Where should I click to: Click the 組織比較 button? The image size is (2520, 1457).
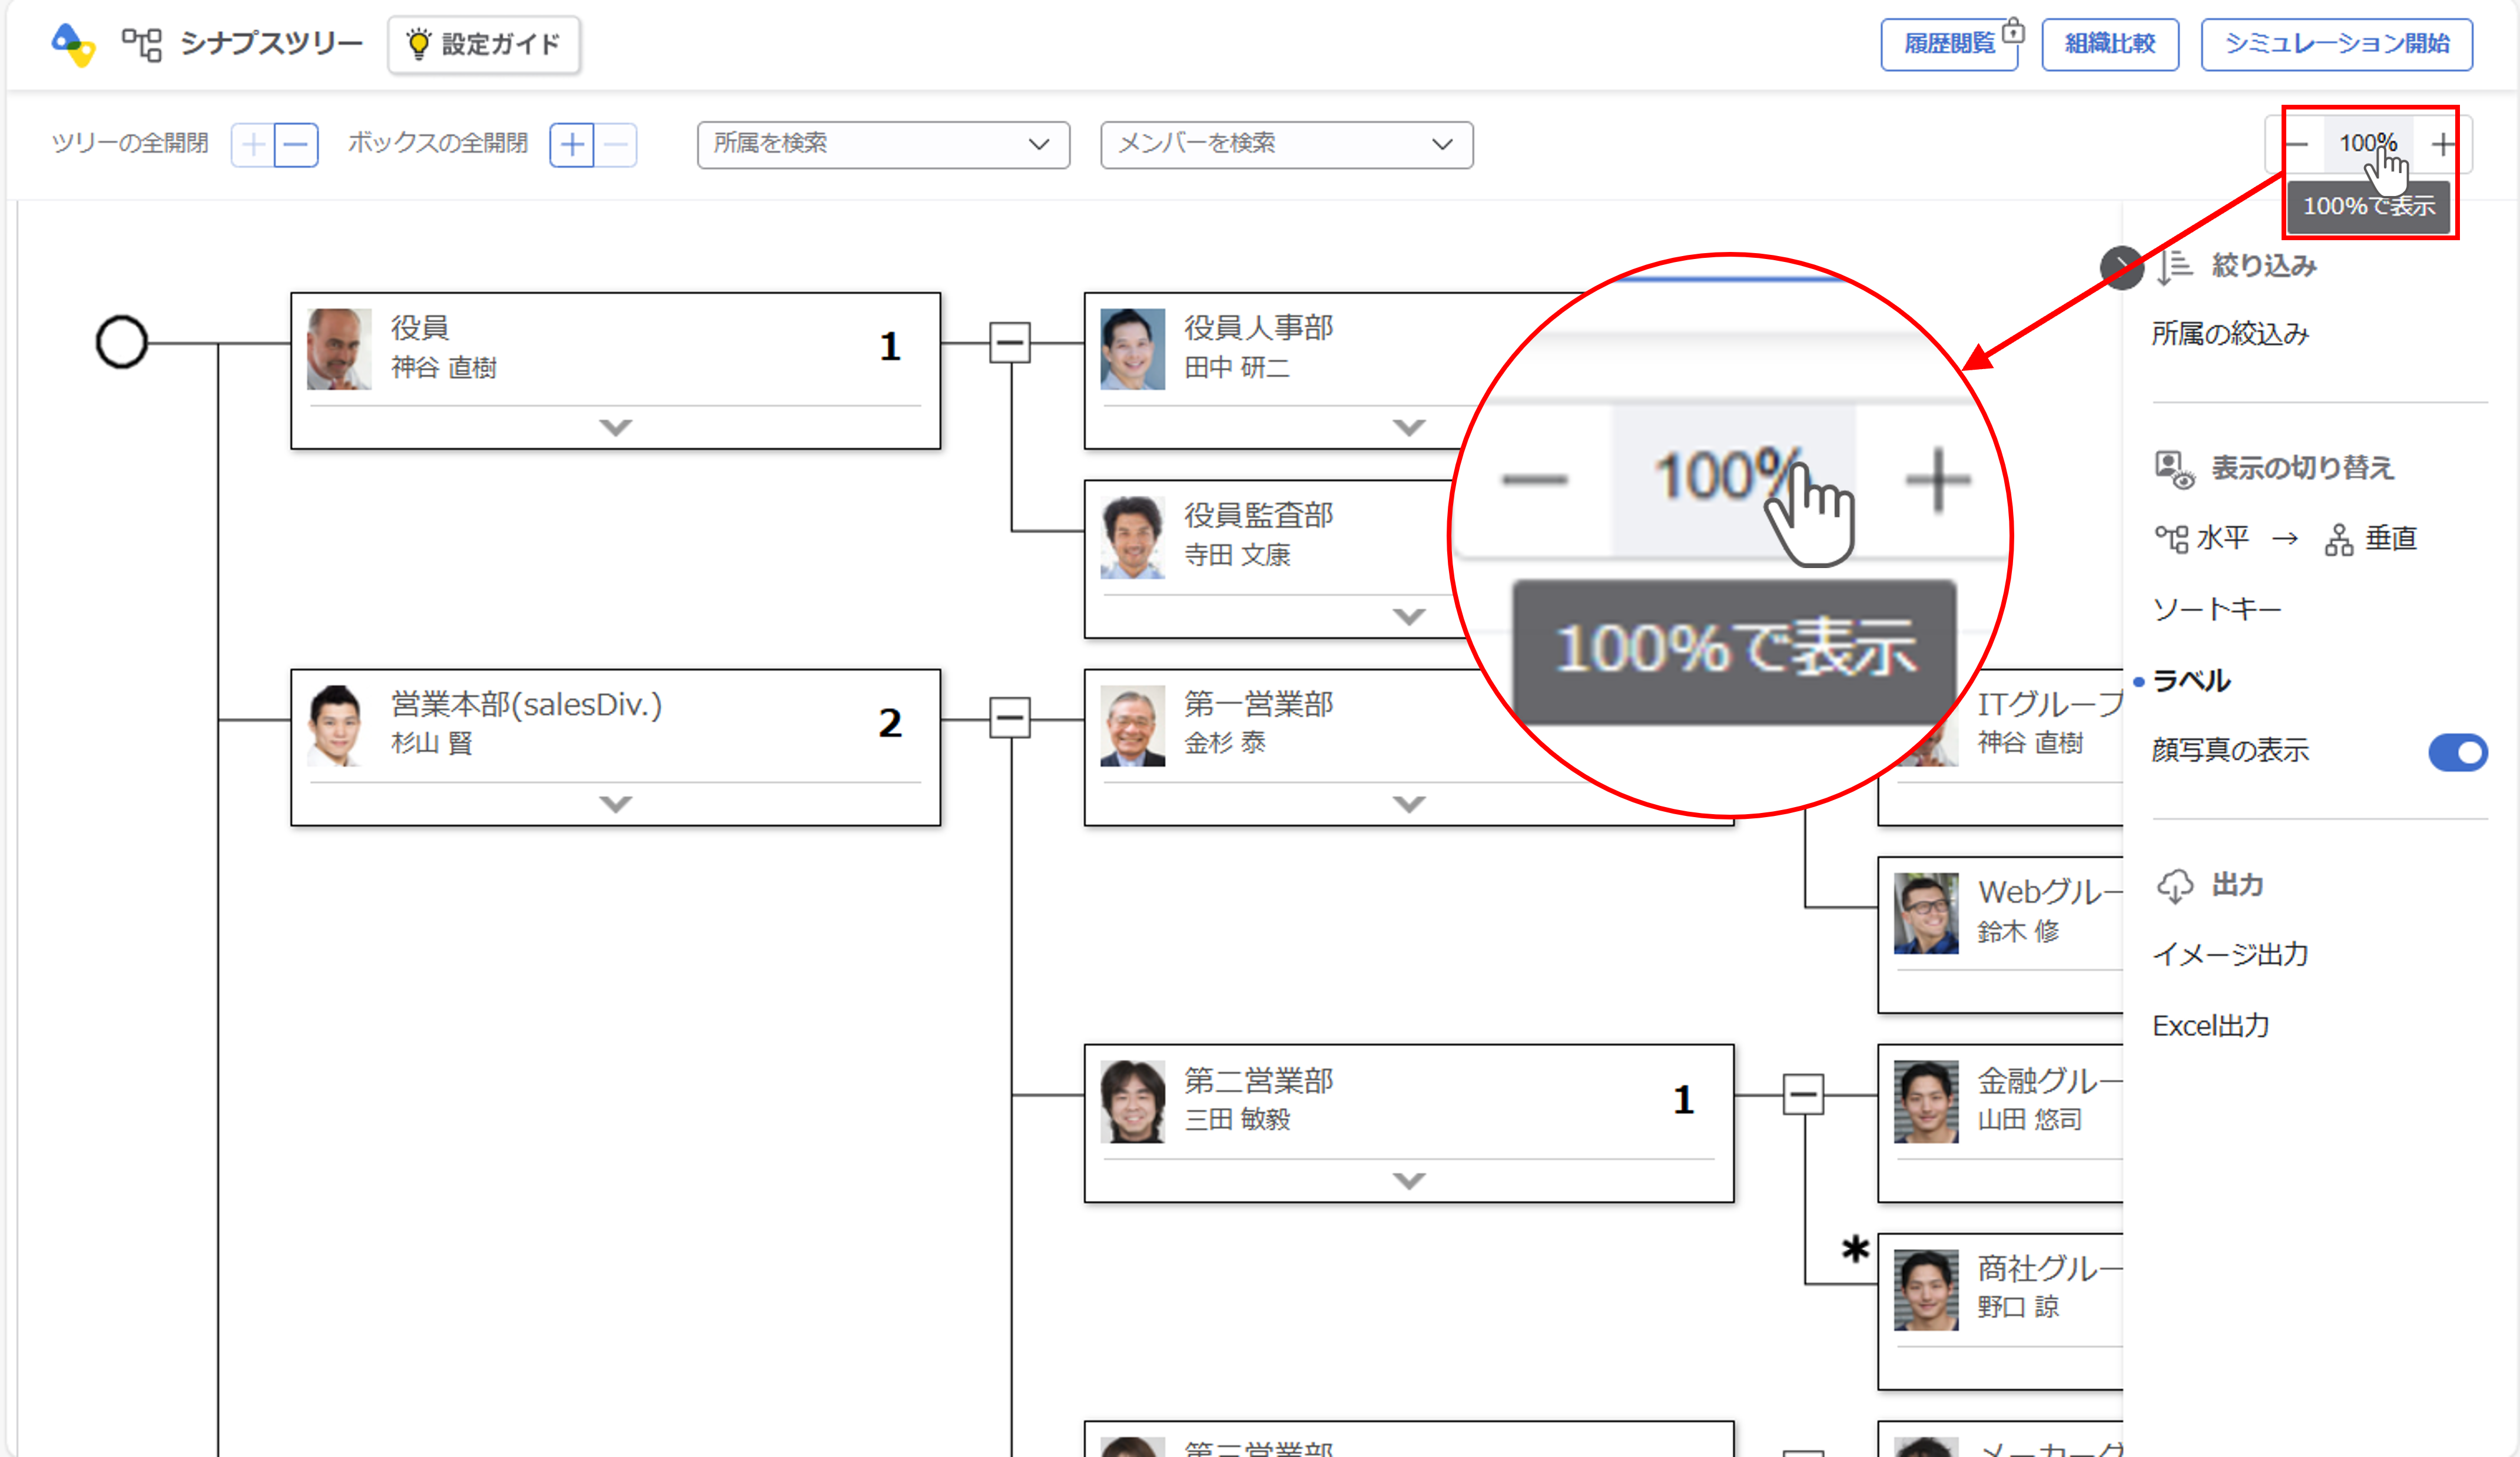2109,44
